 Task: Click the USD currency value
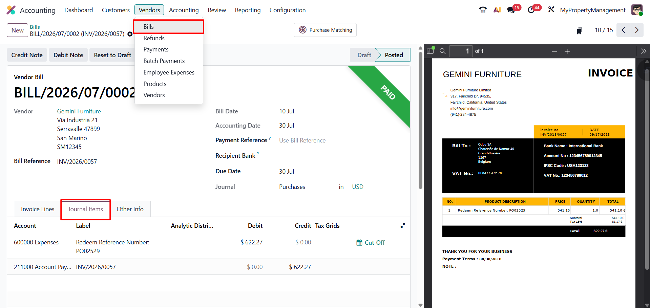358,187
